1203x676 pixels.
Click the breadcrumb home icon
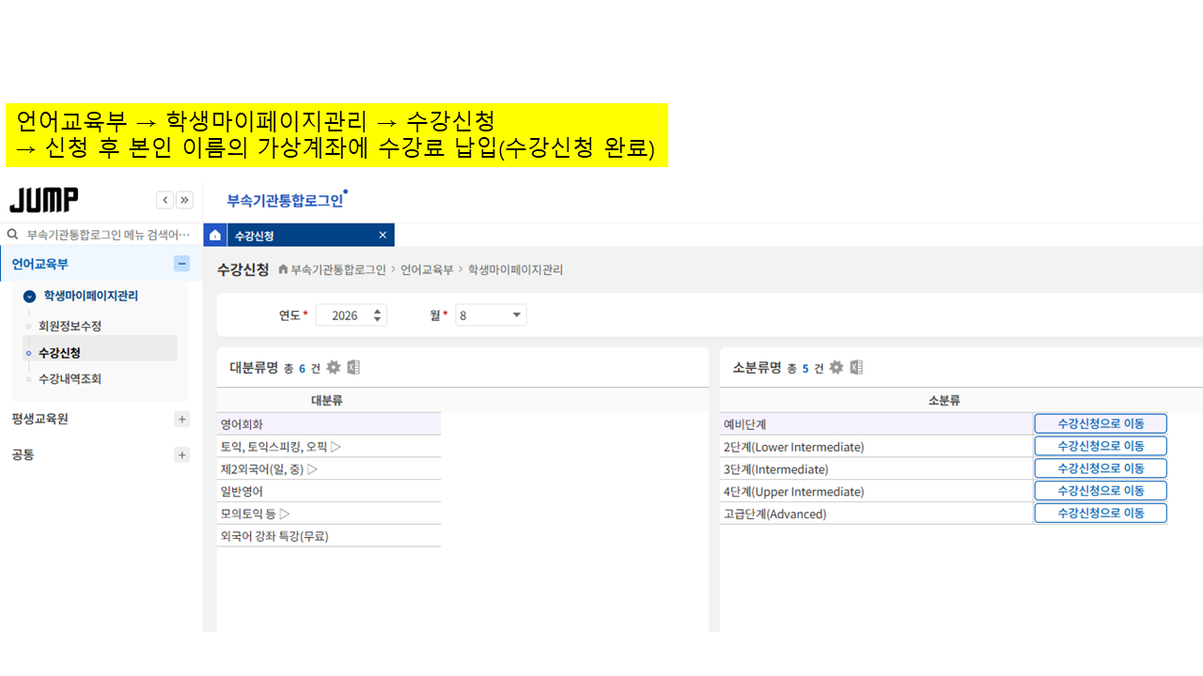click(x=283, y=269)
